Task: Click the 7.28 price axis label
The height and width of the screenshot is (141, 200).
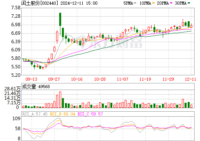Action: pyautogui.click(x=16, y=16)
